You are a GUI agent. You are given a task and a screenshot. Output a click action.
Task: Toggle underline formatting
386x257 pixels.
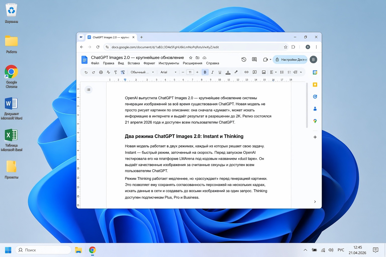220,72
